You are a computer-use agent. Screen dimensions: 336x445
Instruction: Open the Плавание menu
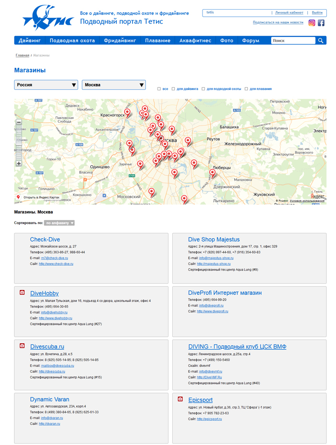(x=157, y=40)
